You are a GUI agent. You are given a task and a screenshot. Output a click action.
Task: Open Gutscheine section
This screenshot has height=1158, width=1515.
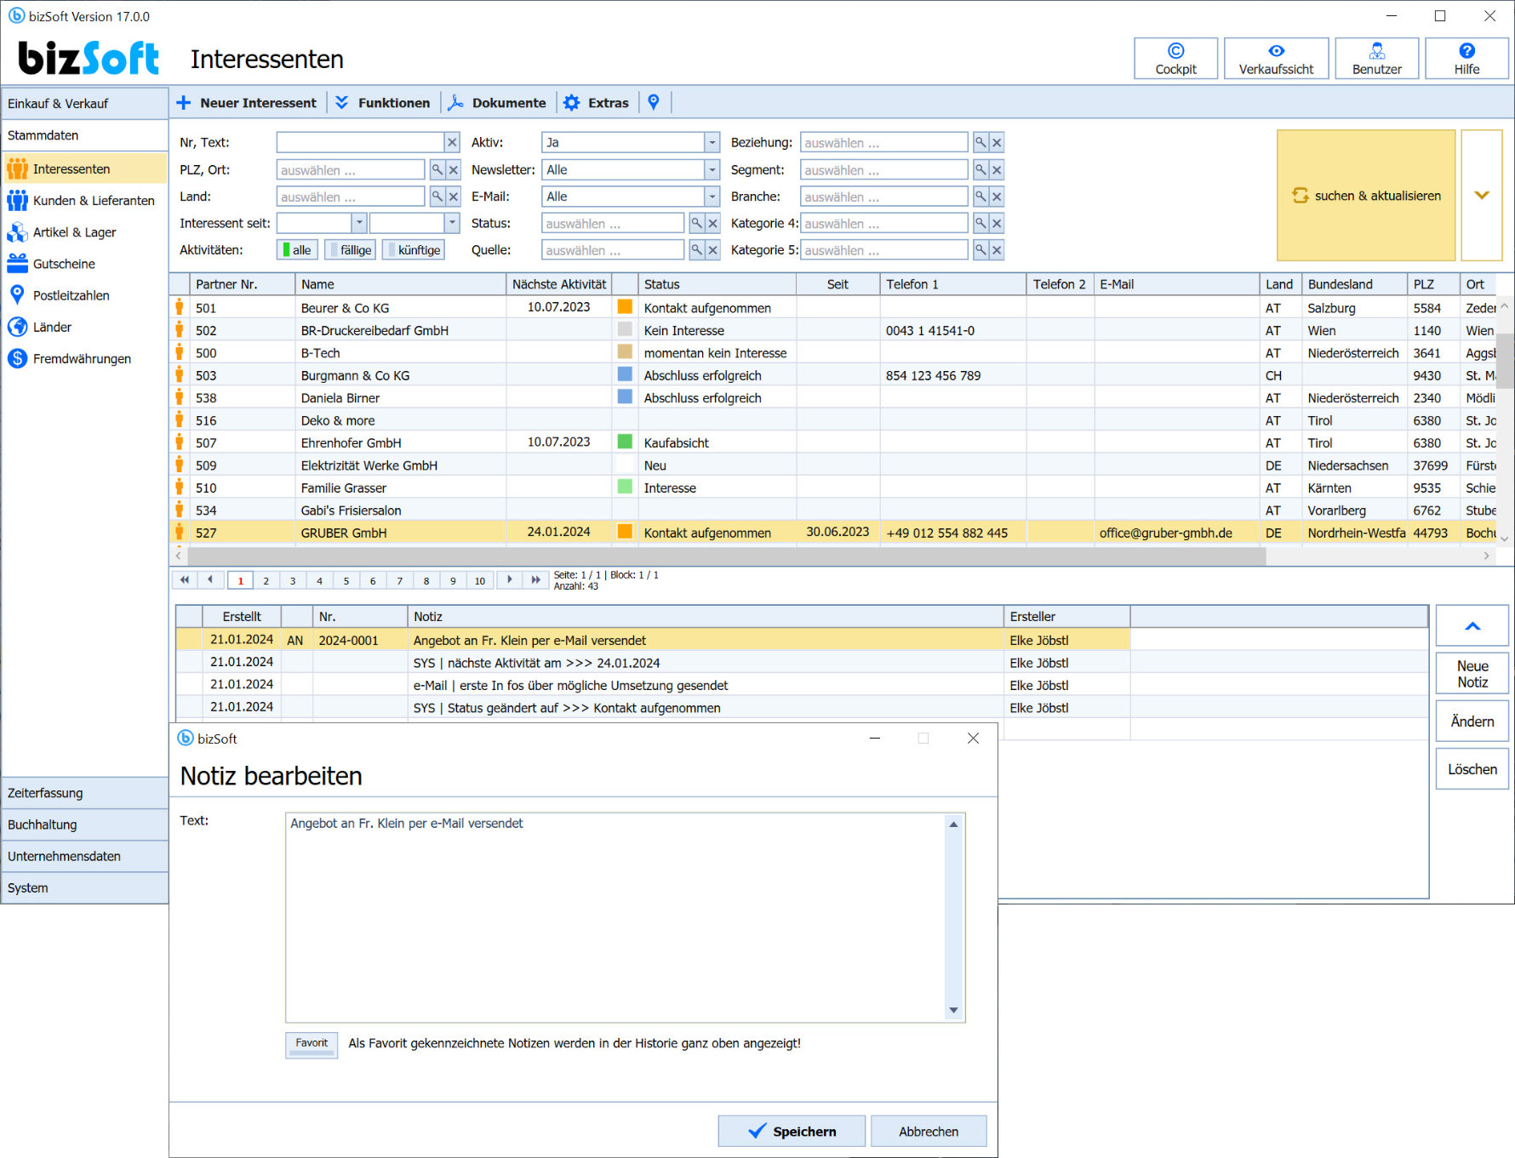84,263
